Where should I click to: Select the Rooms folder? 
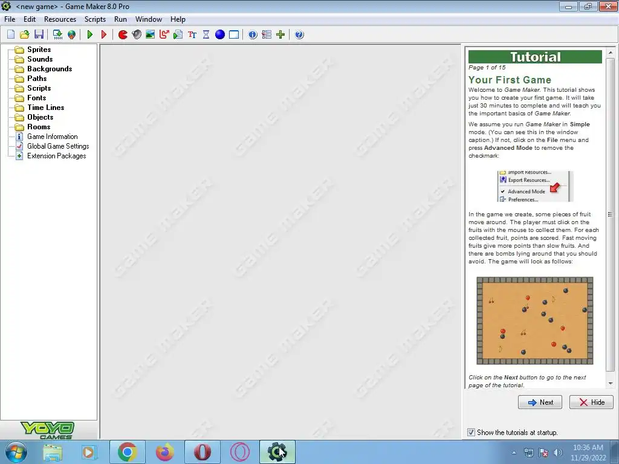click(x=33, y=127)
